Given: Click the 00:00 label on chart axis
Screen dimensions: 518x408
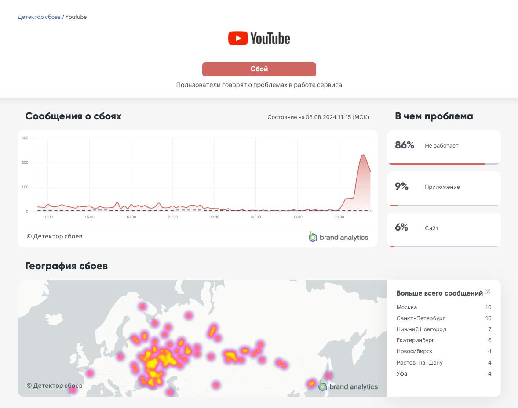Looking at the screenshot, I should pos(214,217).
